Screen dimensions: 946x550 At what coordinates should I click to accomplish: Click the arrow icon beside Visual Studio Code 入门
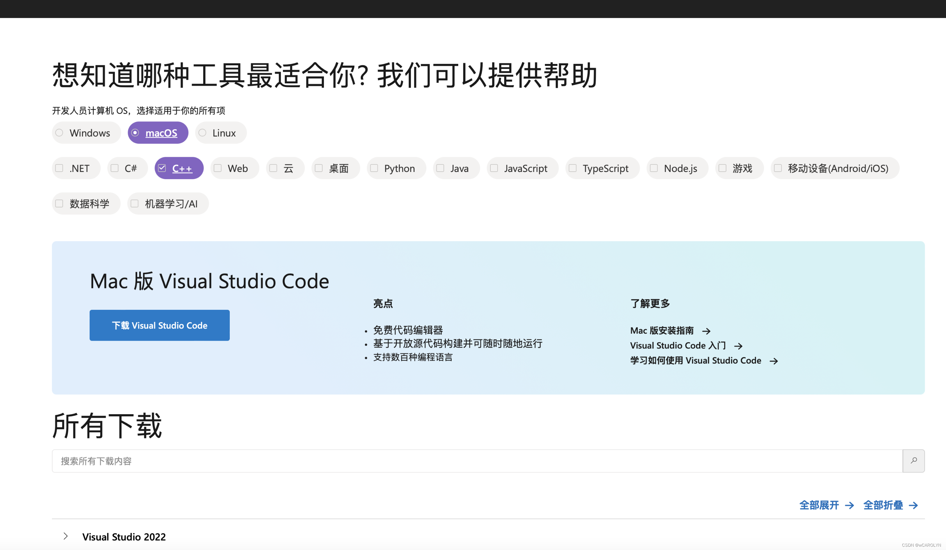738,346
